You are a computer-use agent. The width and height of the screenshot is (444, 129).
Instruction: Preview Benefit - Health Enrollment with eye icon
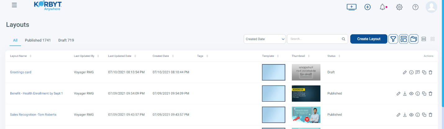pos(411,93)
